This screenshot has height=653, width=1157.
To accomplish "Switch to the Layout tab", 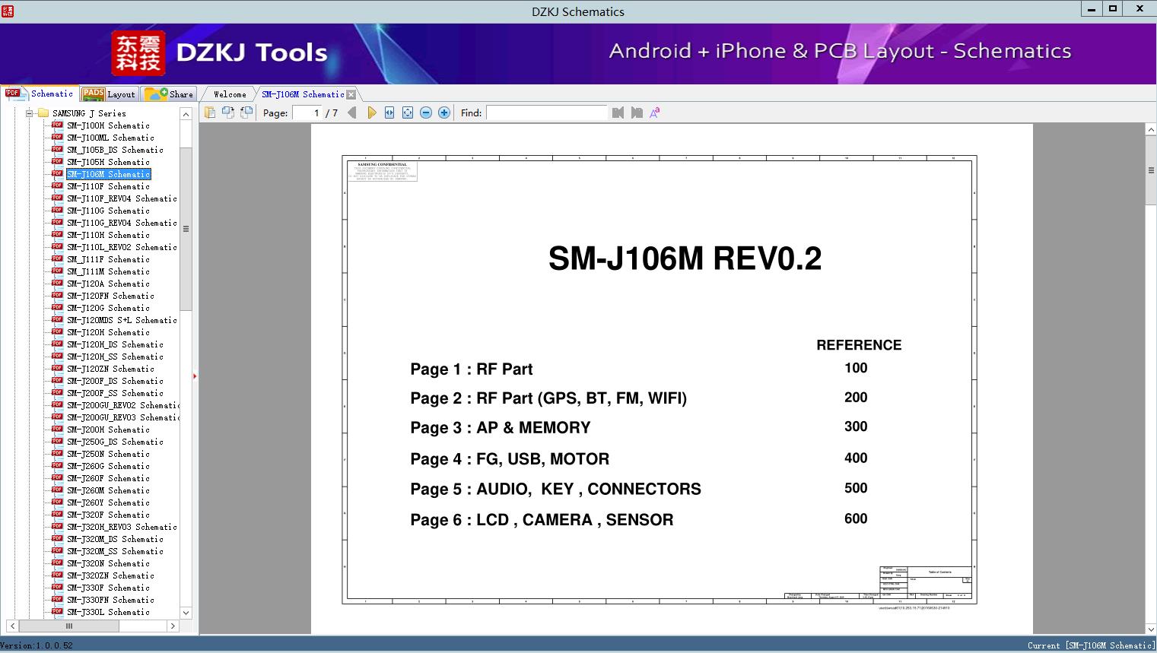I will coord(109,94).
